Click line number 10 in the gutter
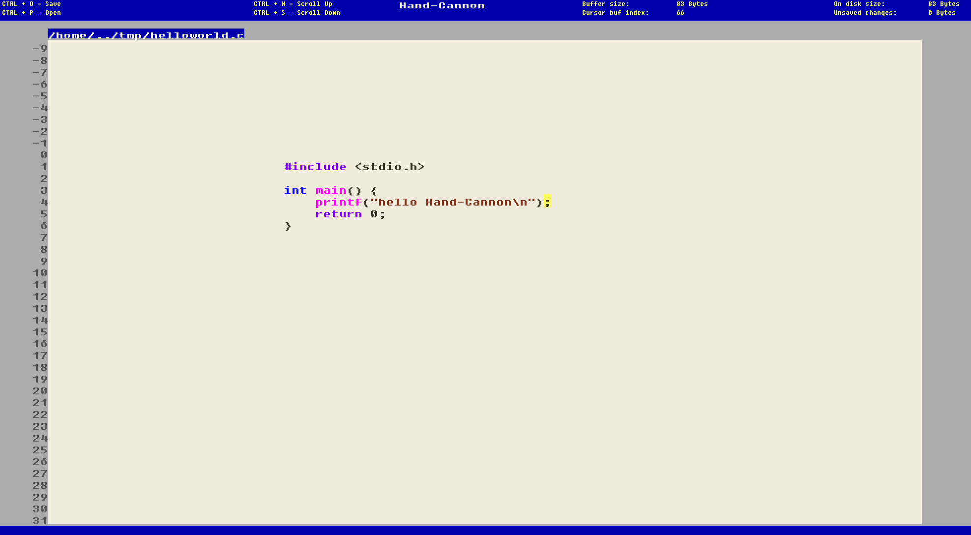Image resolution: width=971 pixels, height=535 pixels. [x=40, y=273]
